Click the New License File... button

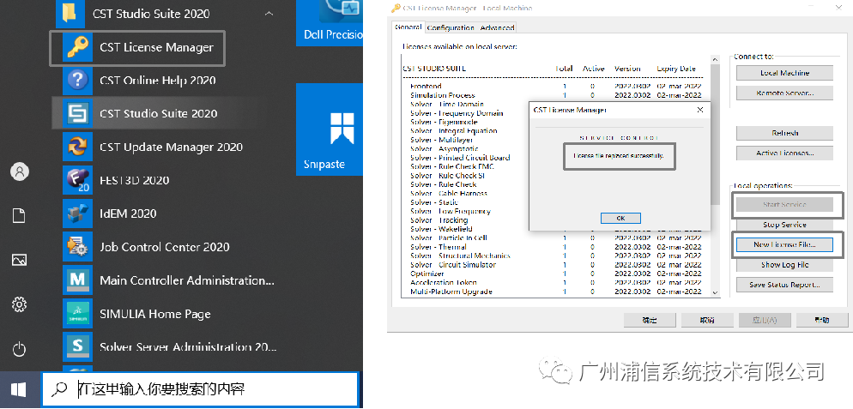tap(784, 244)
